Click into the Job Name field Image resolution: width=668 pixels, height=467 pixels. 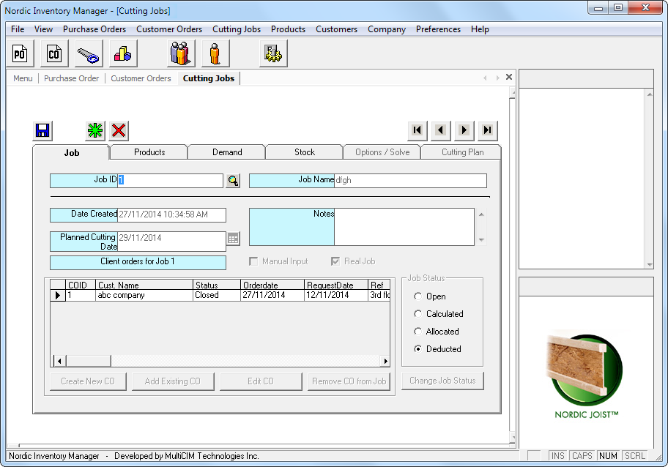coord(410,180)
